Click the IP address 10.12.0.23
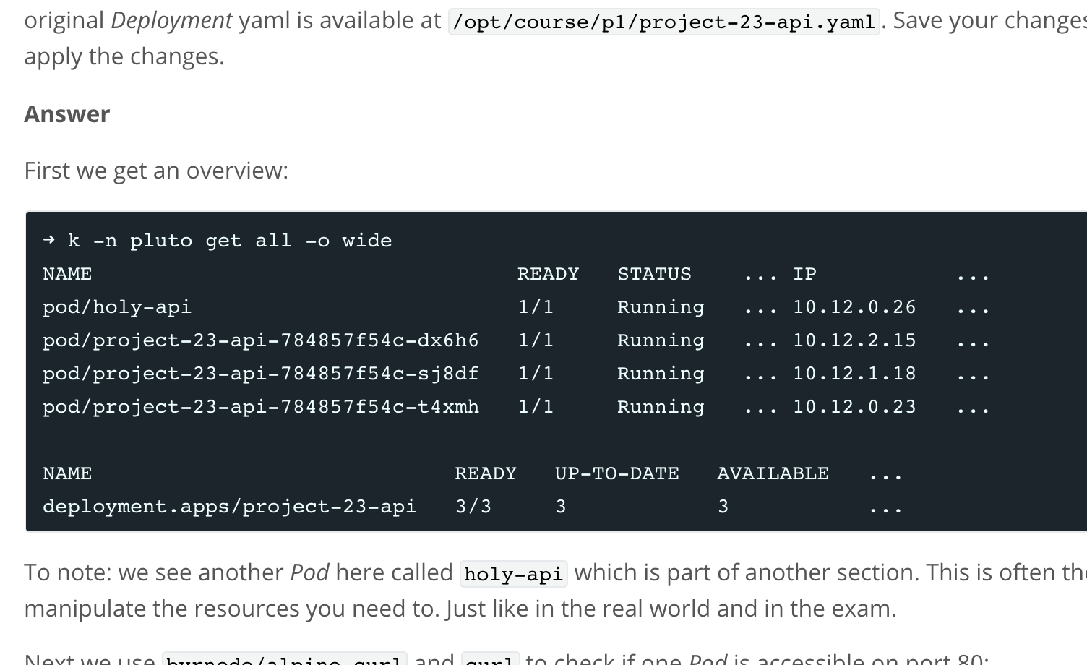This screenshot has height=665, width=1087. (x=854, y=407)
